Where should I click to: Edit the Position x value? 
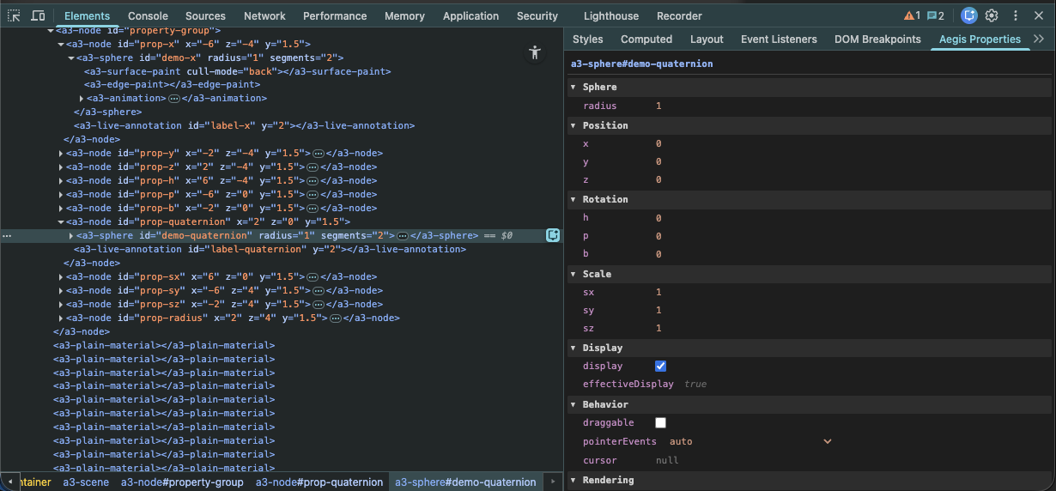coord(658,143)
